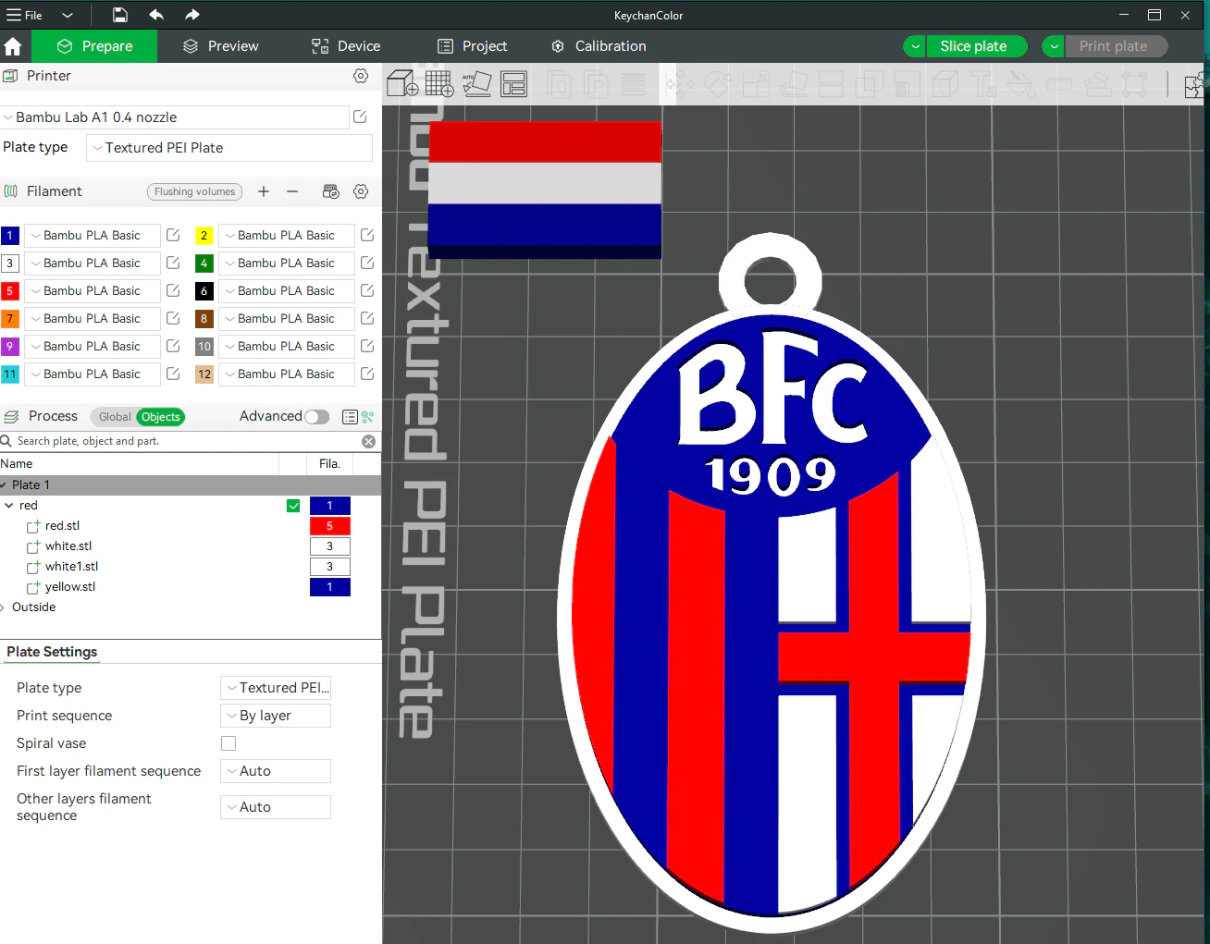Viewport: 1210px width, 944px height.
Task: Open the Plate type dropdown in Printer section
Action: point(229,148)
